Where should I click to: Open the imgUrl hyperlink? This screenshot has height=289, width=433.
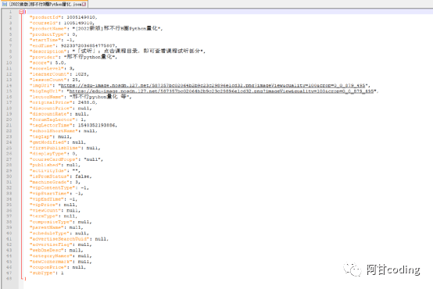(213, 86)
